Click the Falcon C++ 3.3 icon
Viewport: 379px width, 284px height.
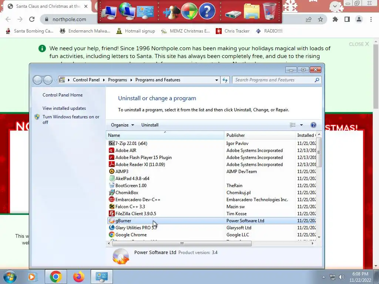click(111, 206)
